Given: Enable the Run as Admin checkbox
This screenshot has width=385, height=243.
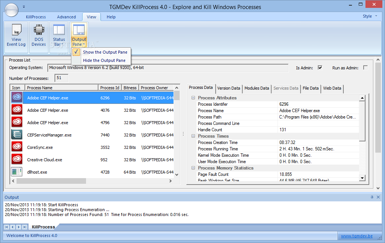Looking at the screenshot, I should (365, 67).
